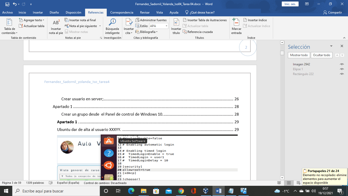Screen dimensions: 348x196
Task: Click the Español (España) language indicator
Action: (68, 183)
